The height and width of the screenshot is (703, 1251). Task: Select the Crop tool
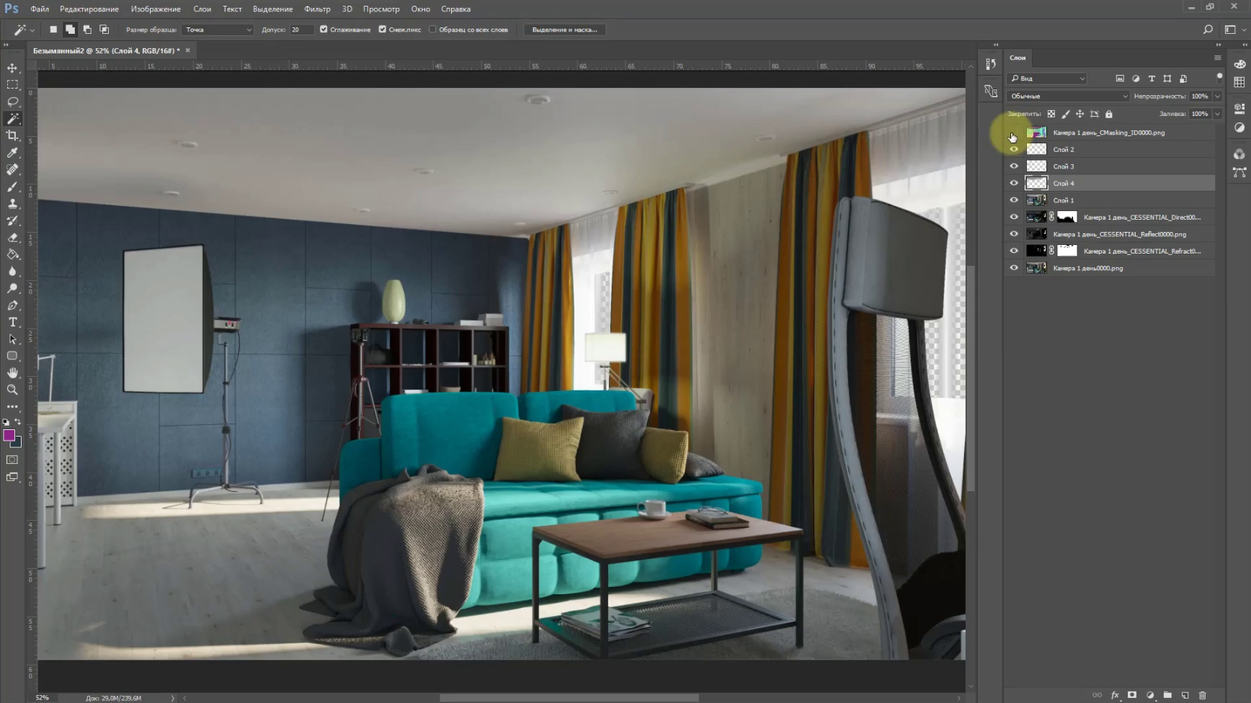pyautogui.click(x=12, y=135)
